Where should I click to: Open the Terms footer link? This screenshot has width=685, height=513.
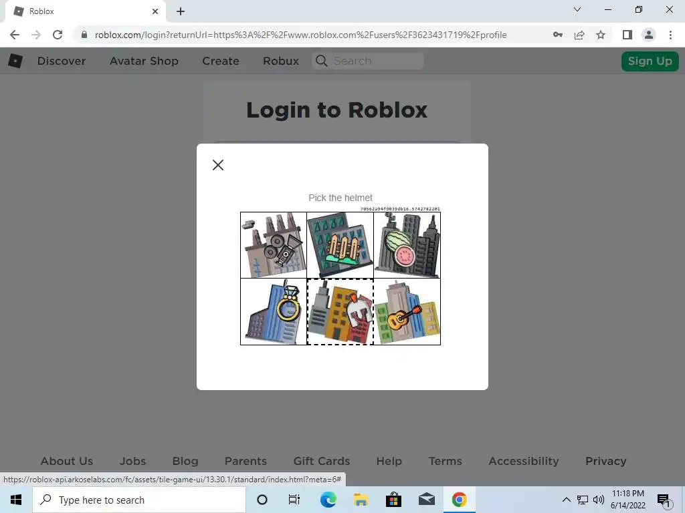(445, 461)
